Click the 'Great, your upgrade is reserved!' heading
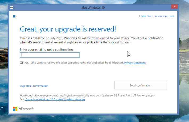Image resolution: width=189 pixels, height=122 pixels. [x=68, y=29]
